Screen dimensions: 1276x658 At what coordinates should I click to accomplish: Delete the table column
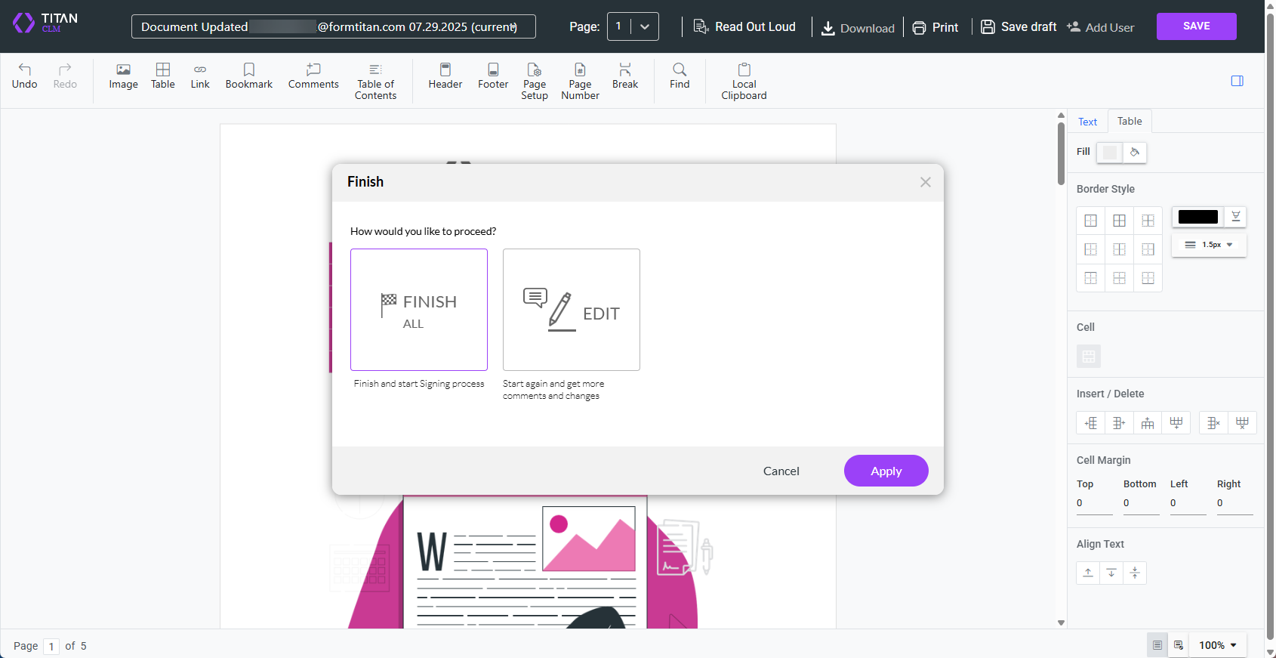[1213, 423]
